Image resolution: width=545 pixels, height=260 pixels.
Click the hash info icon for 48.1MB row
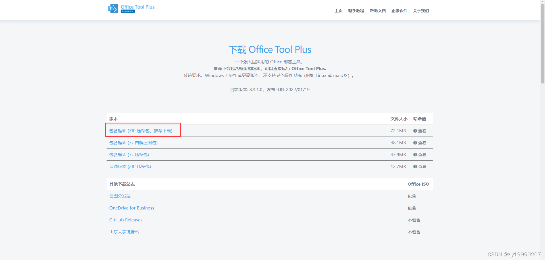coord(415,143)
